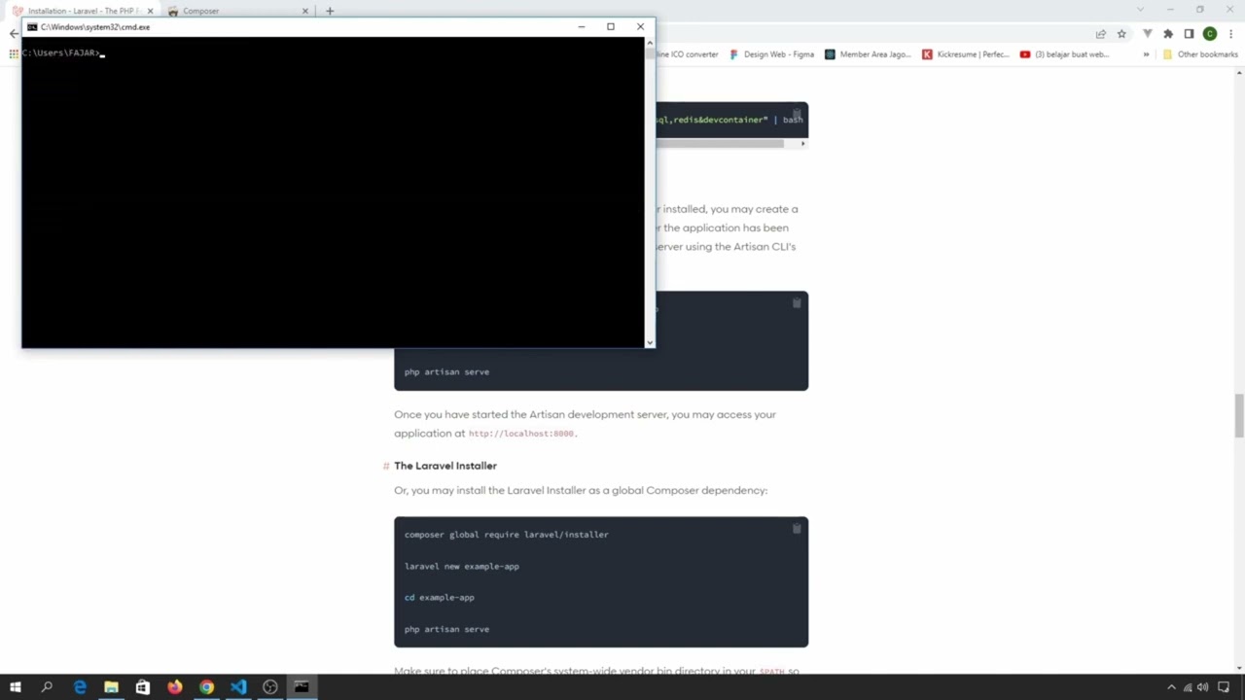
Task: Open the network status tray icon
Action: point(1188,687)
